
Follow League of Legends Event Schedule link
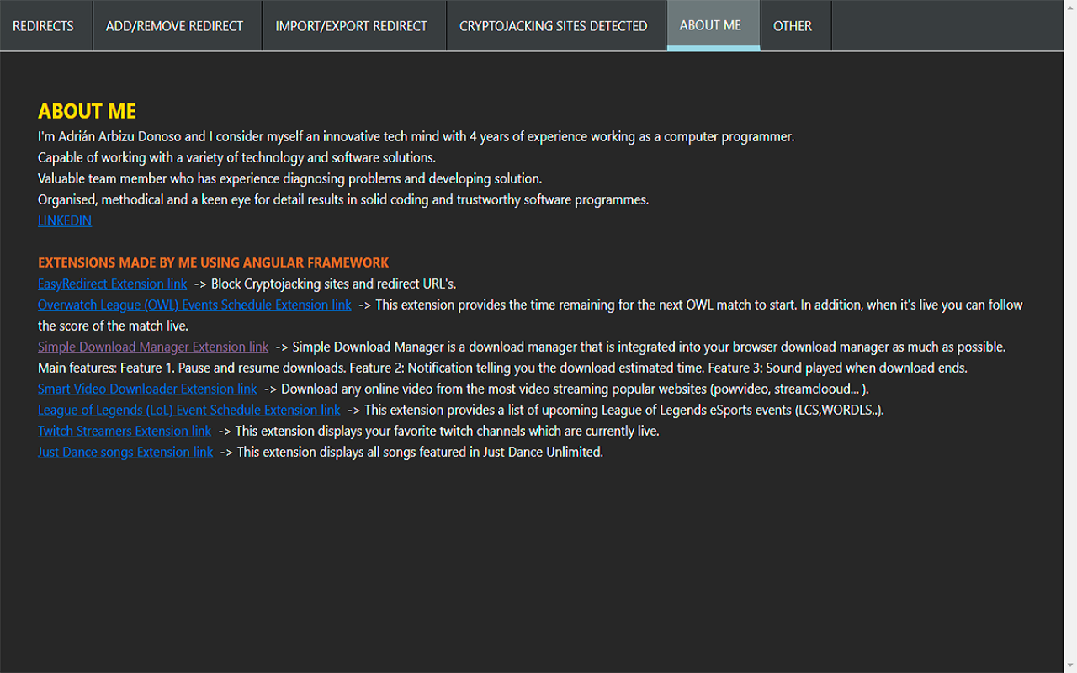pyautogui.click(x=188, y=410)
